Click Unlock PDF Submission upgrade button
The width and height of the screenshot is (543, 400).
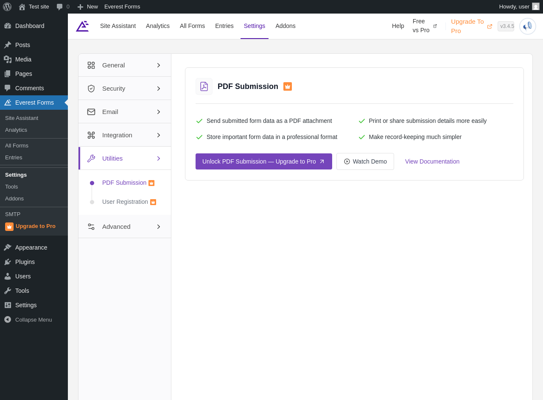[264, 161]
